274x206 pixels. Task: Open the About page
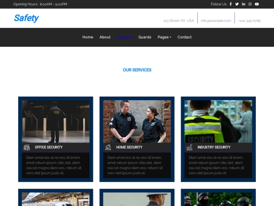tap(105, 37)
